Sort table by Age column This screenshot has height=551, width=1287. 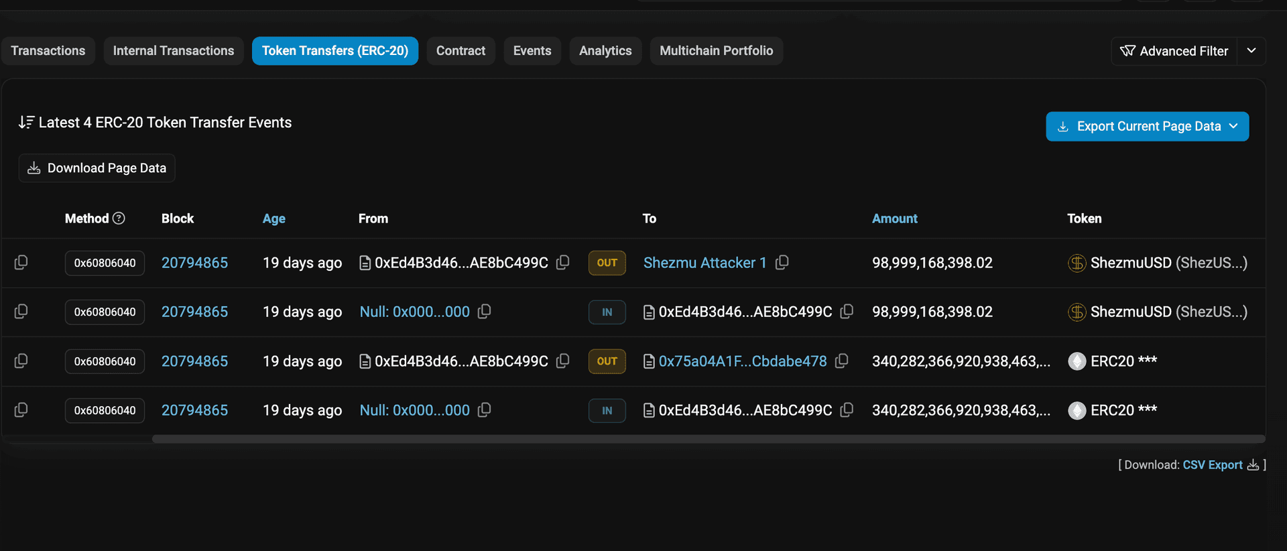pyautogui.click(x=273, y=219)
